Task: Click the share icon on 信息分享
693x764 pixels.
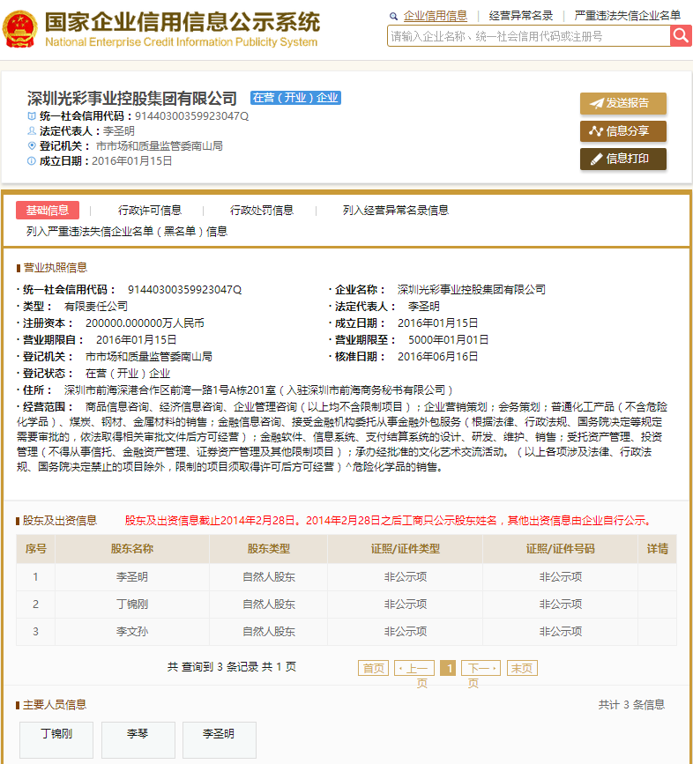Action: click(x=595, y=130)
